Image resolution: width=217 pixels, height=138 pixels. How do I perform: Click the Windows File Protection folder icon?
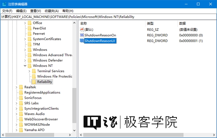[34, 77]
